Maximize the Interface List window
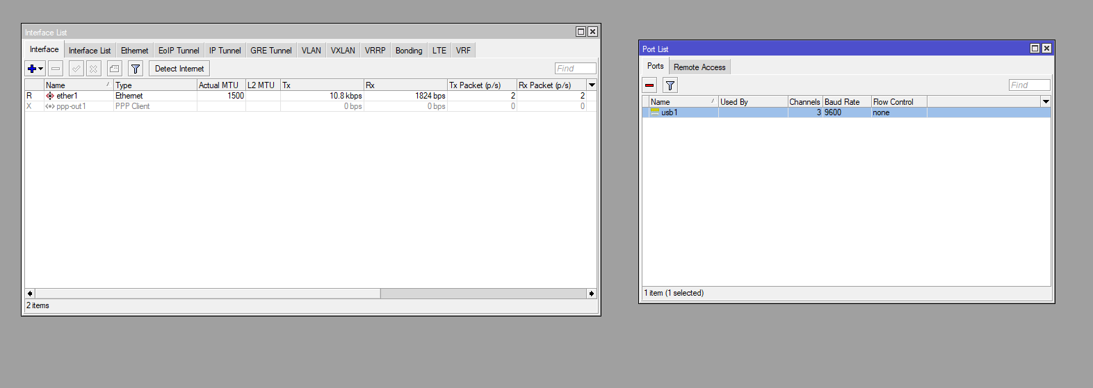Viewport: 1093px width, 388px height. (581, 32)
